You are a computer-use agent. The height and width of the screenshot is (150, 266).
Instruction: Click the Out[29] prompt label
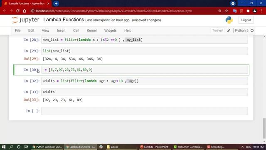point(32,59)
